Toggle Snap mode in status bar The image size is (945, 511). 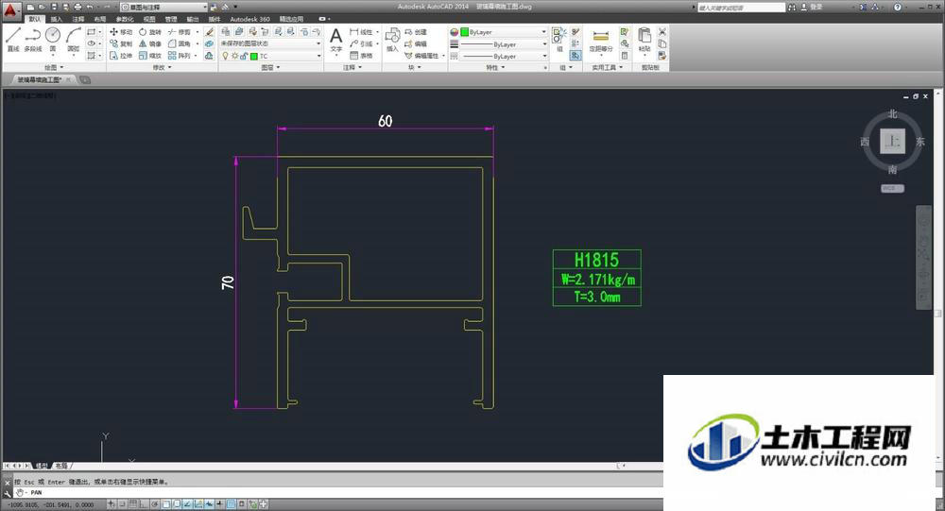click(x=122, y=503)
